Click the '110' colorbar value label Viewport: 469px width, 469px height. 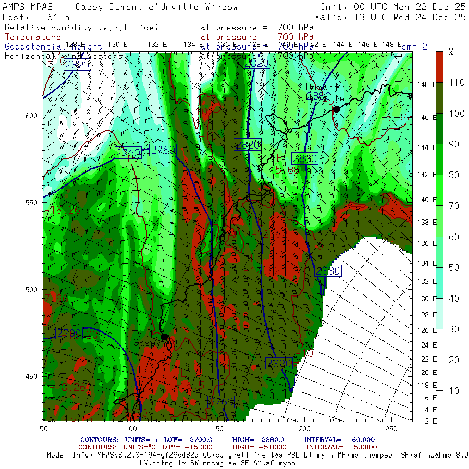(456, 82)
